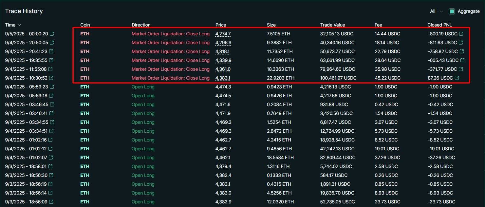Sort by Time column chevron
The image size is (485, 207).
(x=19, y=25)
